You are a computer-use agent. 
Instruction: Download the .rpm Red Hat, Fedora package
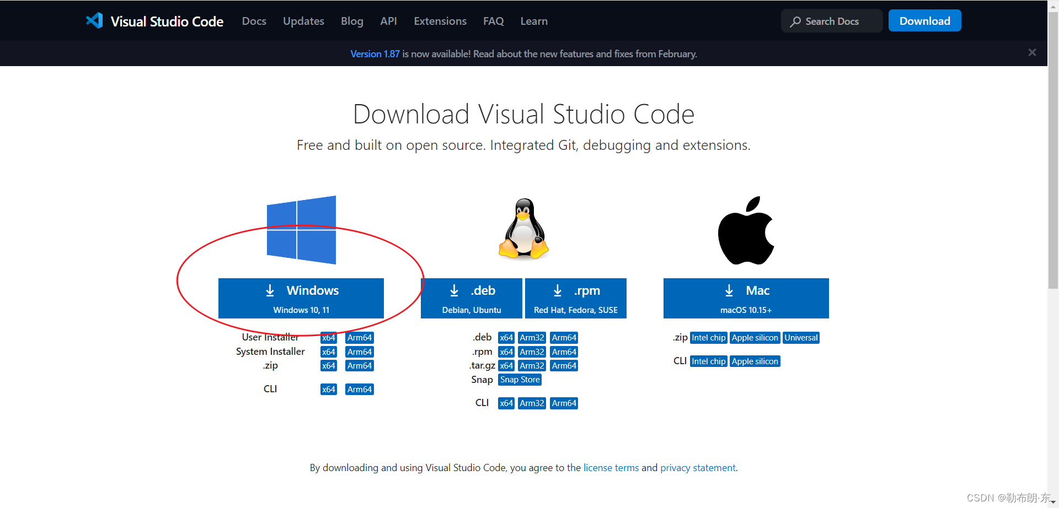coord(576,298)
